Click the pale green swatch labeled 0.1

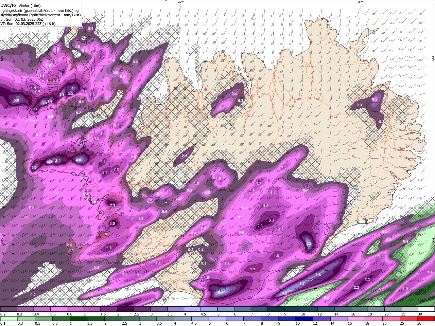8,319
